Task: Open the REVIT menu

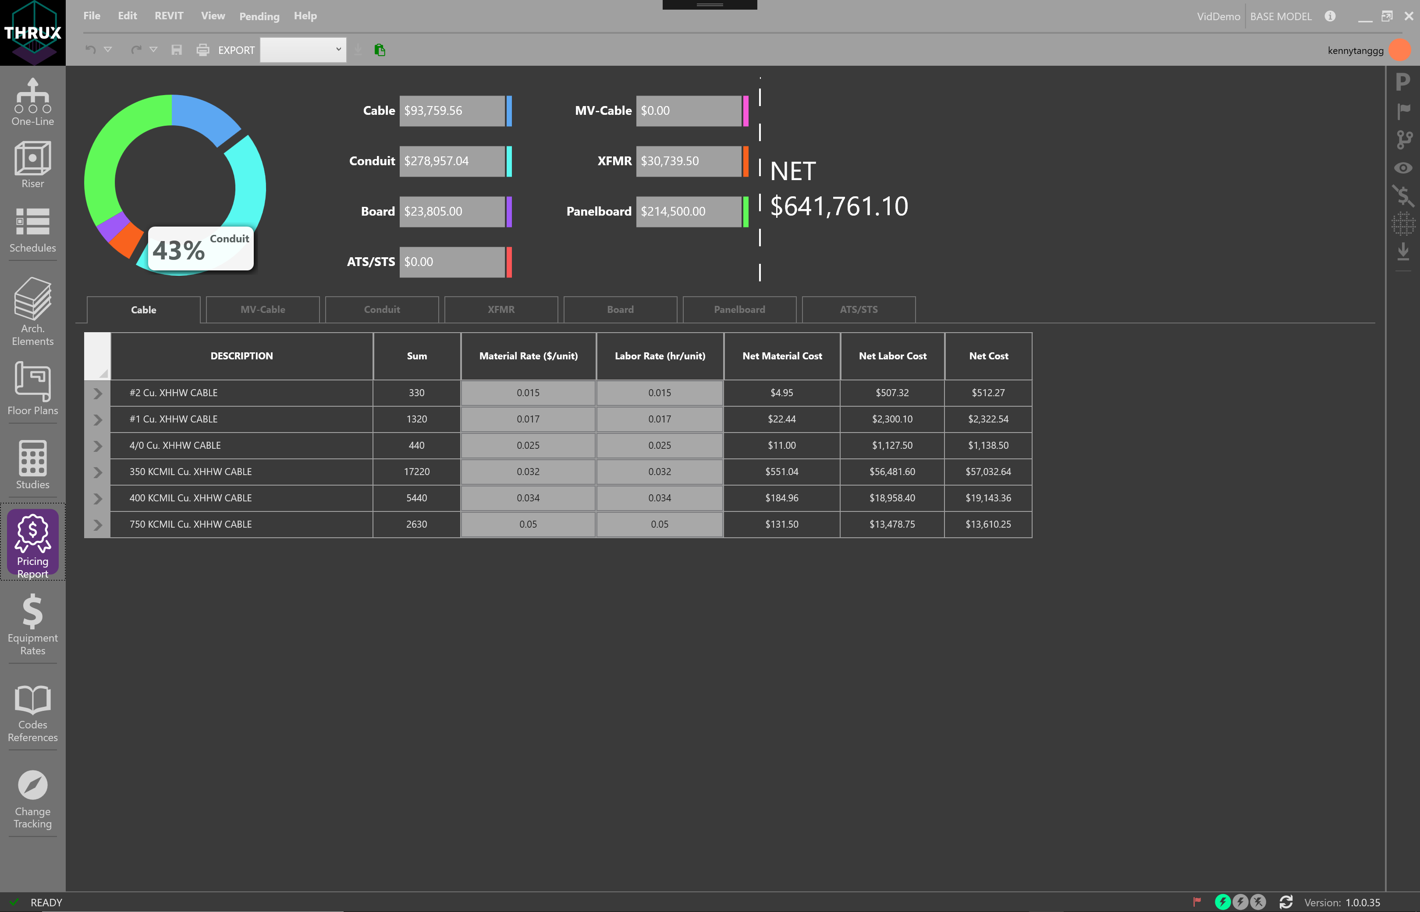Action: click(x=169, y=16)
